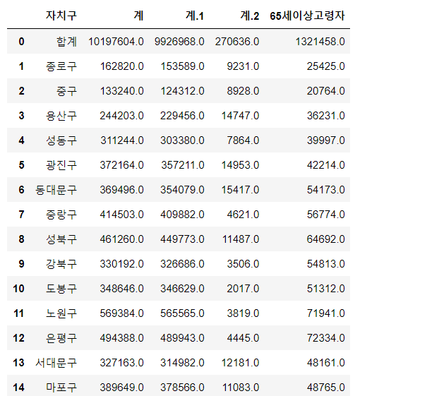427x396 pixels.
Task: Click value 12181.0 for 서대문구
Action: click(x=240, y=363)
